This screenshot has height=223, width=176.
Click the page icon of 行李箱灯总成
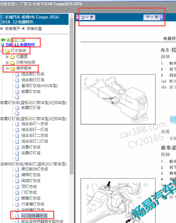coord(17,204)
